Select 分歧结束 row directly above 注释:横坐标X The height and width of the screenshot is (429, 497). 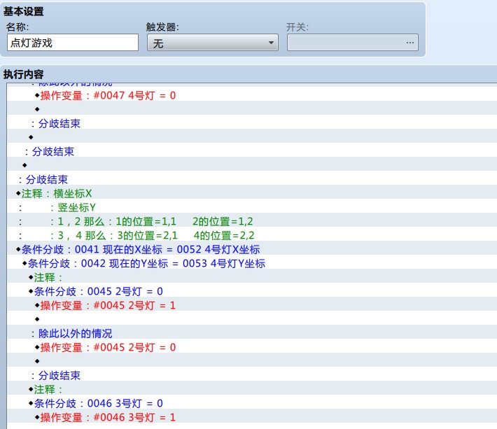[252, 179]
